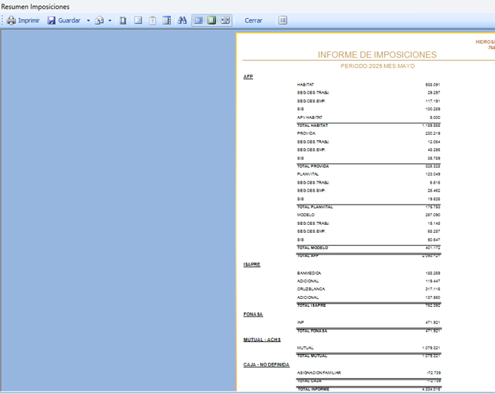
Task: Click the Guardar floppy disk icon
Action: click(51, 20)
